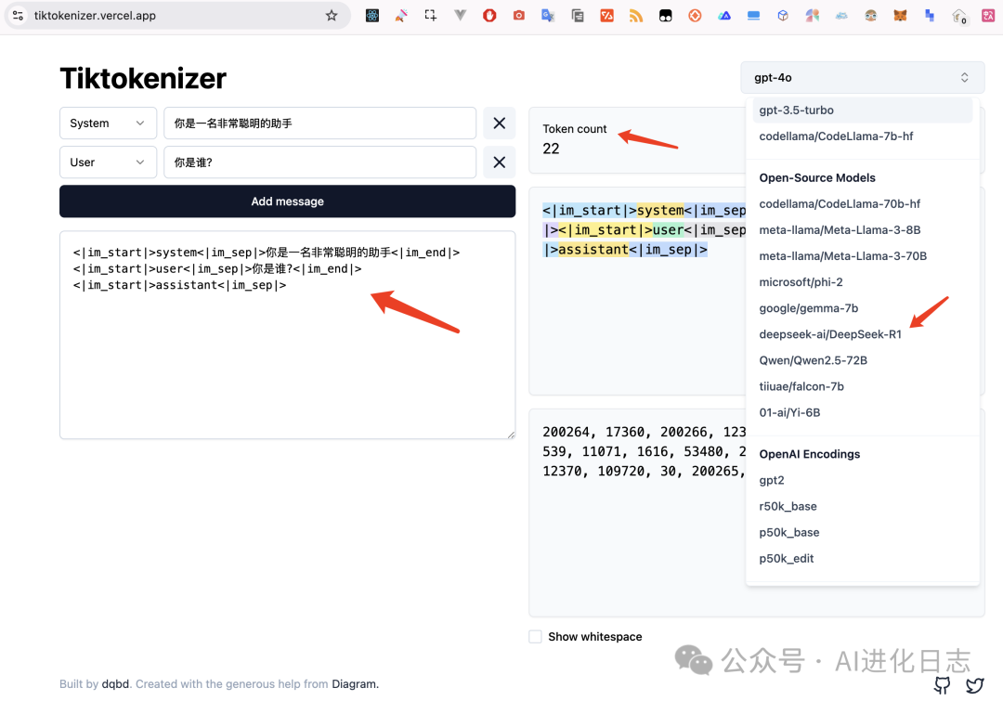Viewport: 1003px width, 701px height.
Task: Open the GitHub repository icon in footer
Action: point(943,685)
